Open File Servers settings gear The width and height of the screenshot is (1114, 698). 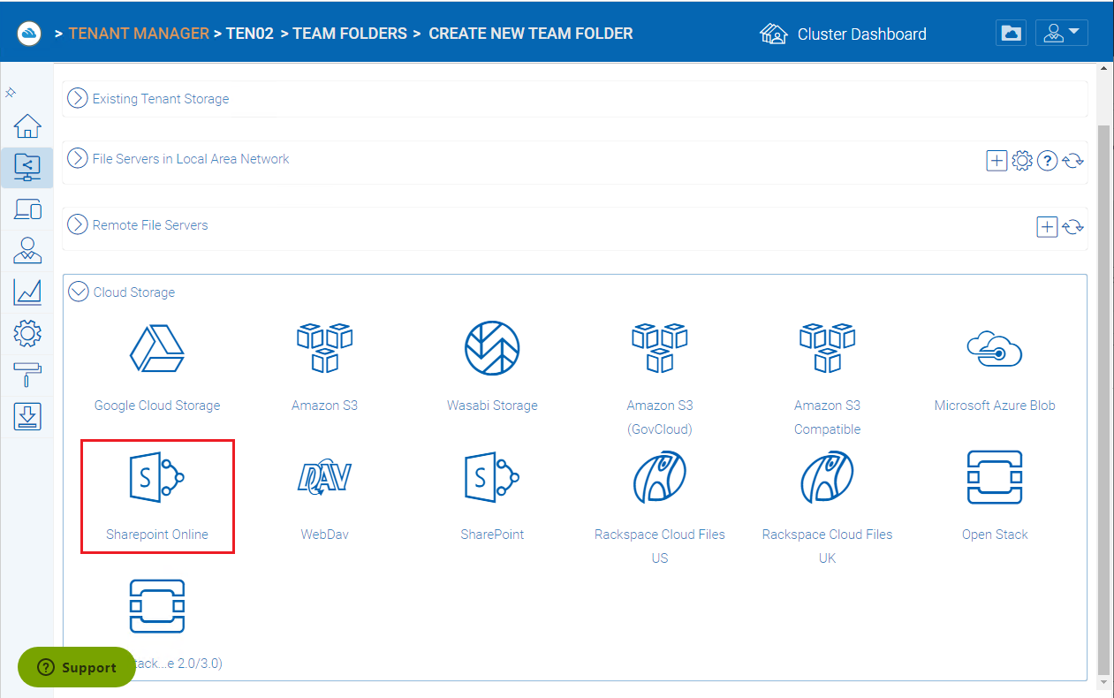pyautogui.click(x=1022, y=161)
